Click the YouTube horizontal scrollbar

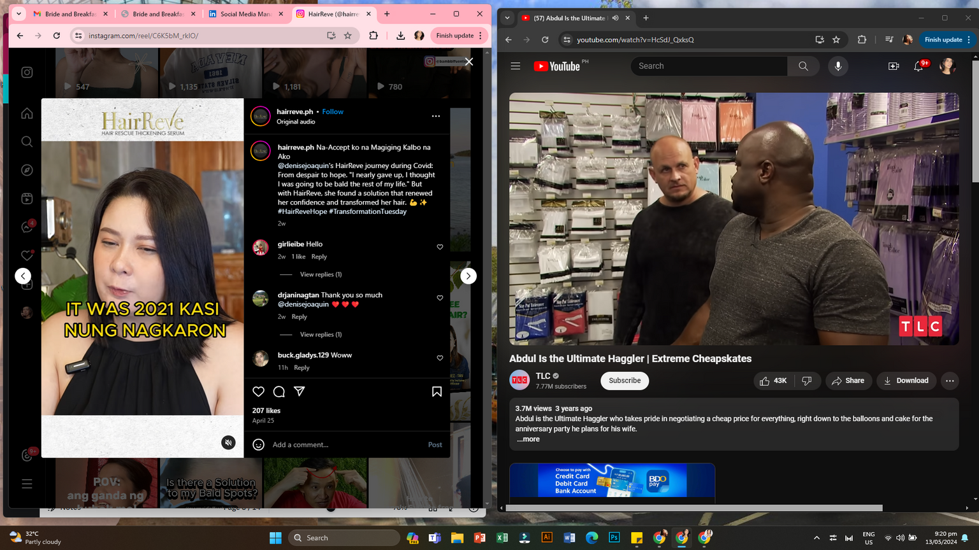click(x=694, y=508)
